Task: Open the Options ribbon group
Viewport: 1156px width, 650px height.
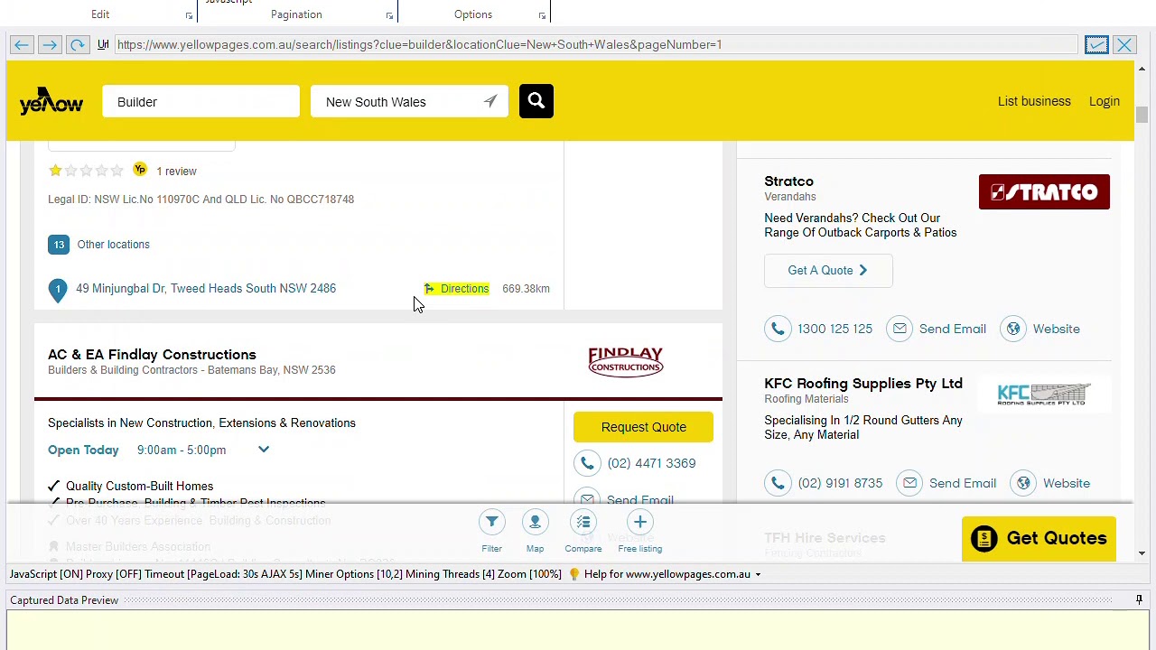Action: [473, 14]
